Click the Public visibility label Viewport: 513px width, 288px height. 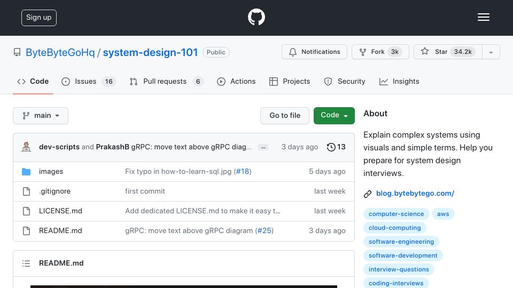click(x=216, y=52)
